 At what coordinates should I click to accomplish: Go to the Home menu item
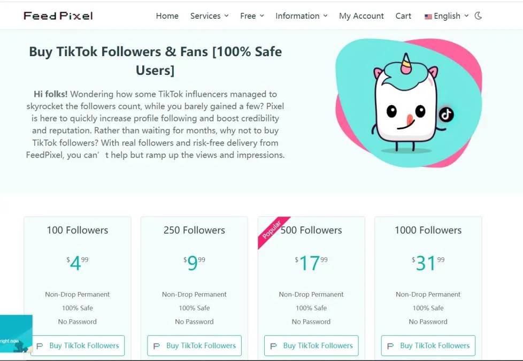(167, 16)
